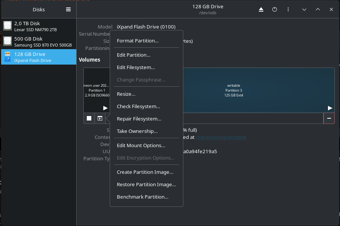Image resolution: width=340 pixels, height=226 pixels.
Task: Choose Format Partition from the menu
Action: [x=138, y=41]
